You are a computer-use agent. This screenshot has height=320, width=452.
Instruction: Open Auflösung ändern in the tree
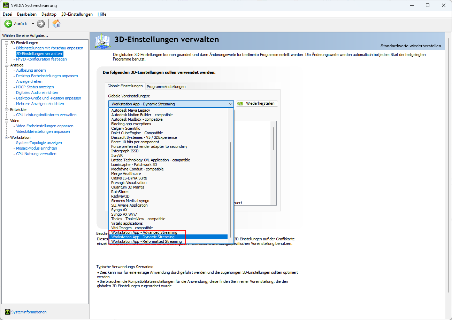(31, 70)
